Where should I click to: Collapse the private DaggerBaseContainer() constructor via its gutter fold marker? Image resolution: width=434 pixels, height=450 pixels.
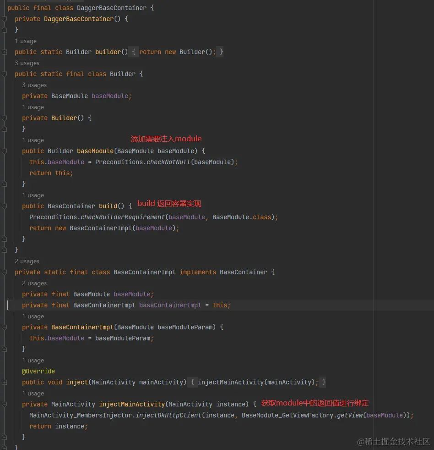click(4, 19)
